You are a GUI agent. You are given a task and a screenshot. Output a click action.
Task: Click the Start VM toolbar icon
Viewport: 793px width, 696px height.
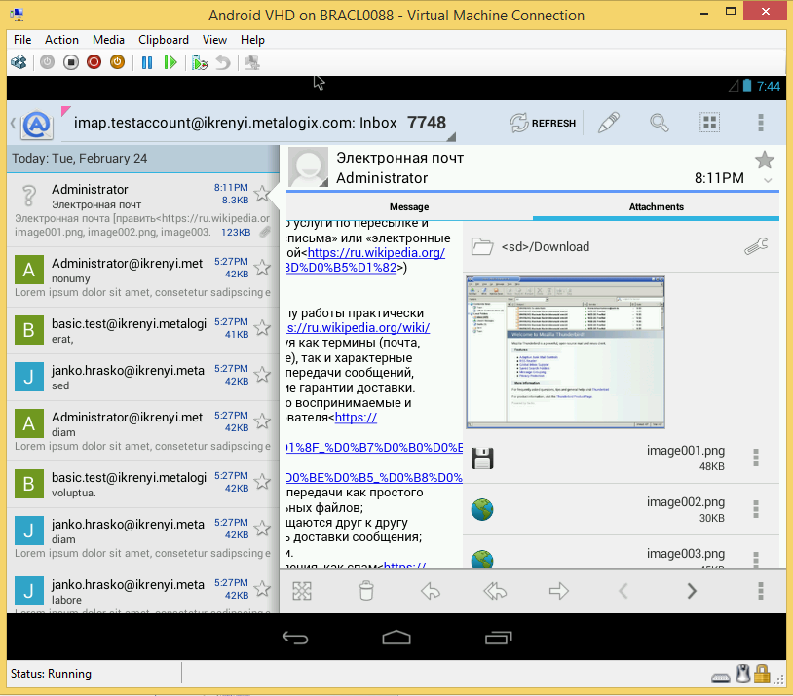(47, 62)
